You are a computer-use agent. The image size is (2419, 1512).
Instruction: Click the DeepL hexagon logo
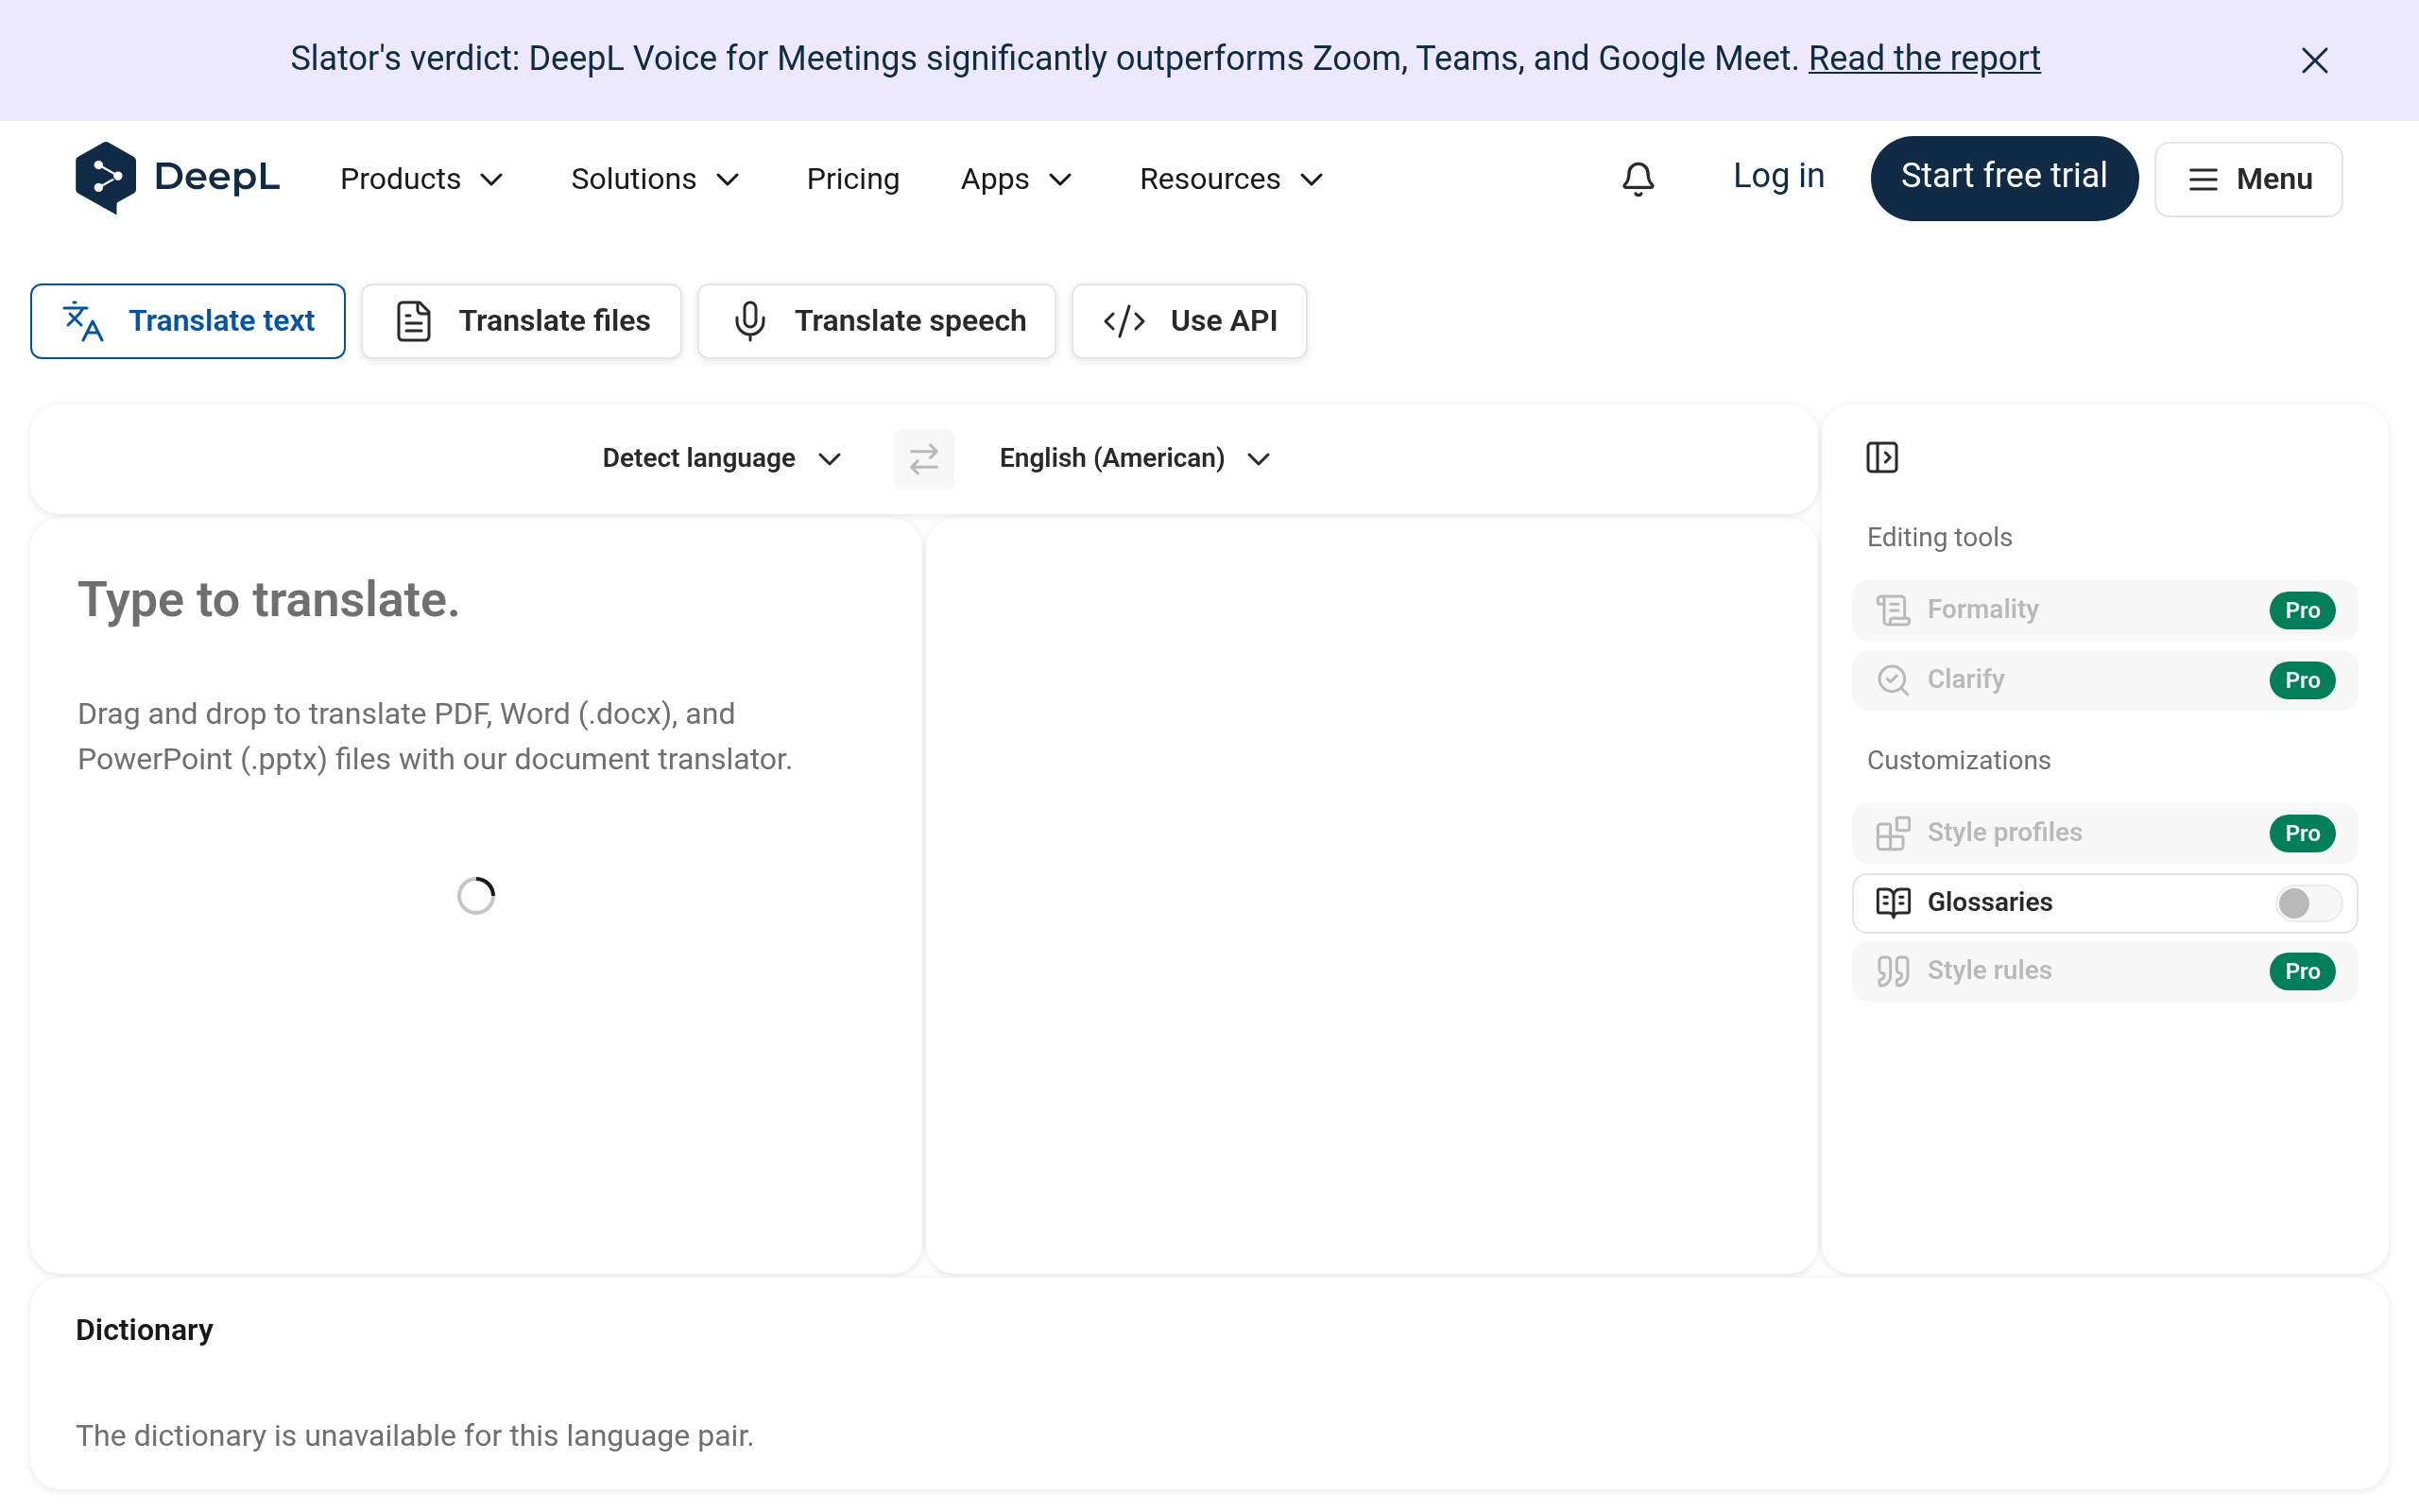click(106, 178)
